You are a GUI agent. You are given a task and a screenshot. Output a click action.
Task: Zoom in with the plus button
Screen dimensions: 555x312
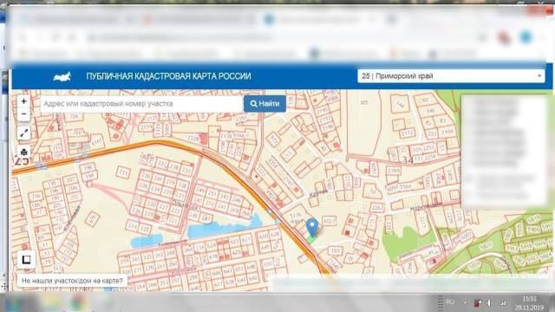23,101
